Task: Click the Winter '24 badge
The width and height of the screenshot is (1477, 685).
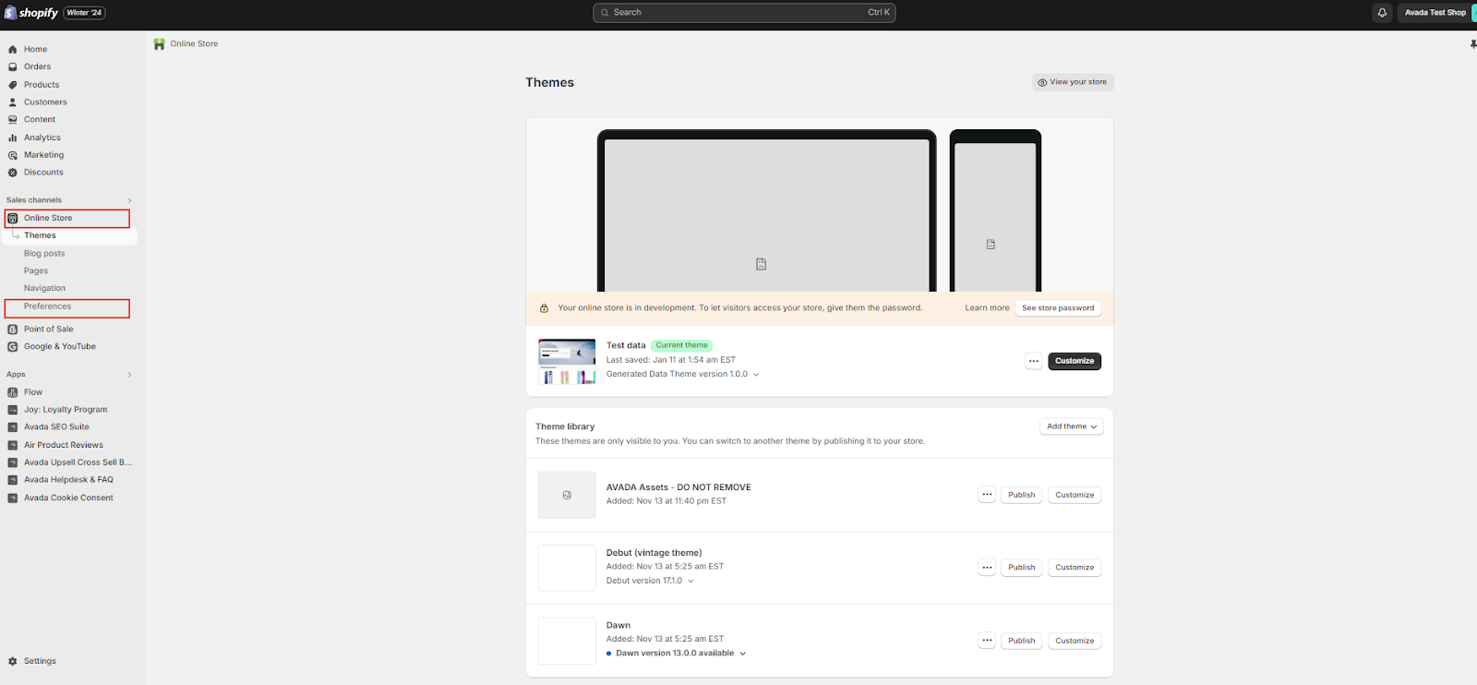Action: 84,13
